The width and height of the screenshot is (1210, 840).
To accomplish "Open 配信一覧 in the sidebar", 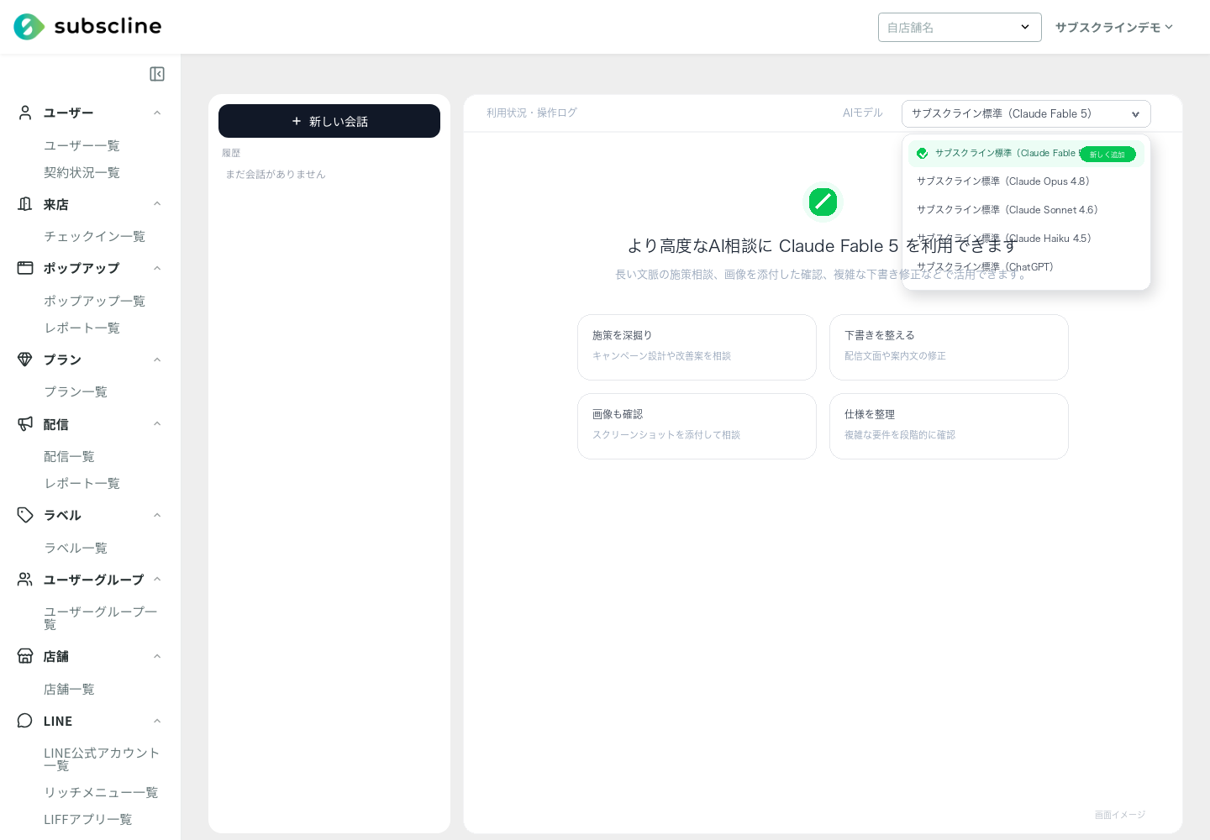I will point(69,456).
